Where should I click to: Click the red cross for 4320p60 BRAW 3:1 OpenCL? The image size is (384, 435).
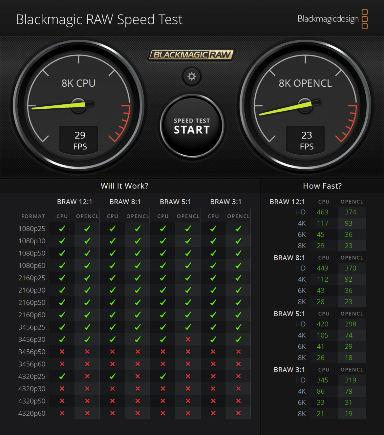pyautogui.click(x=238, y=413)
